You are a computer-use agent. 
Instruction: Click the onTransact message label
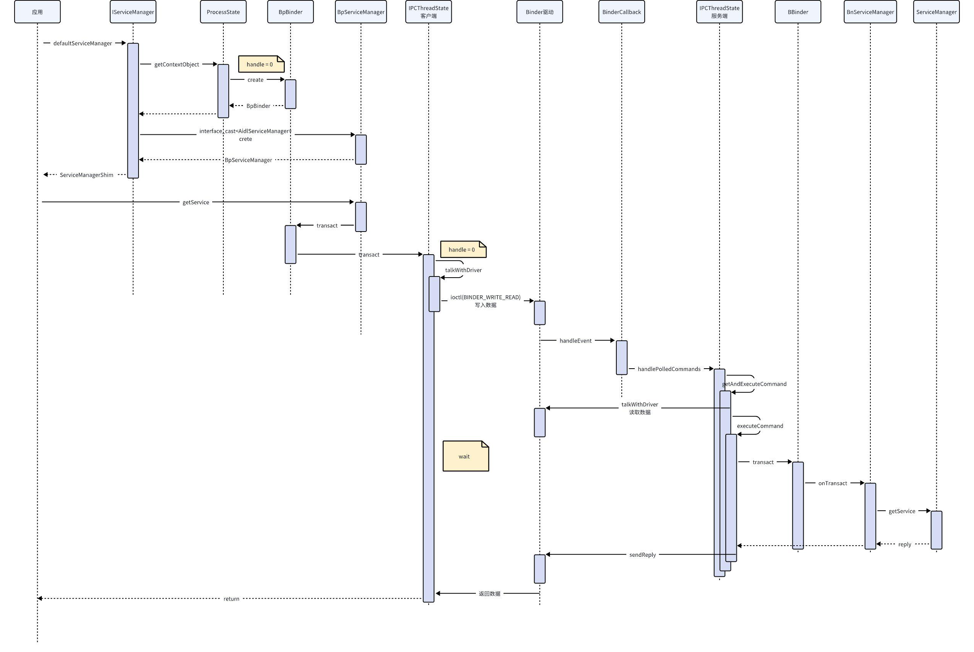click(832, 483)
